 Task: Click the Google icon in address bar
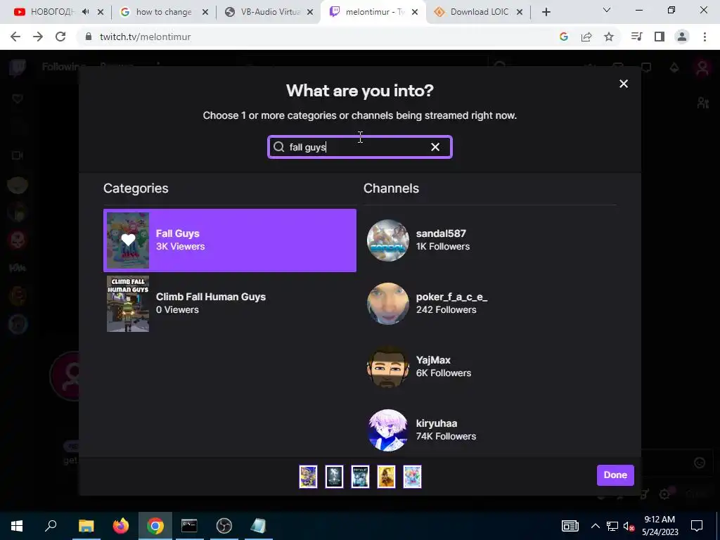[x=564, y=37]
